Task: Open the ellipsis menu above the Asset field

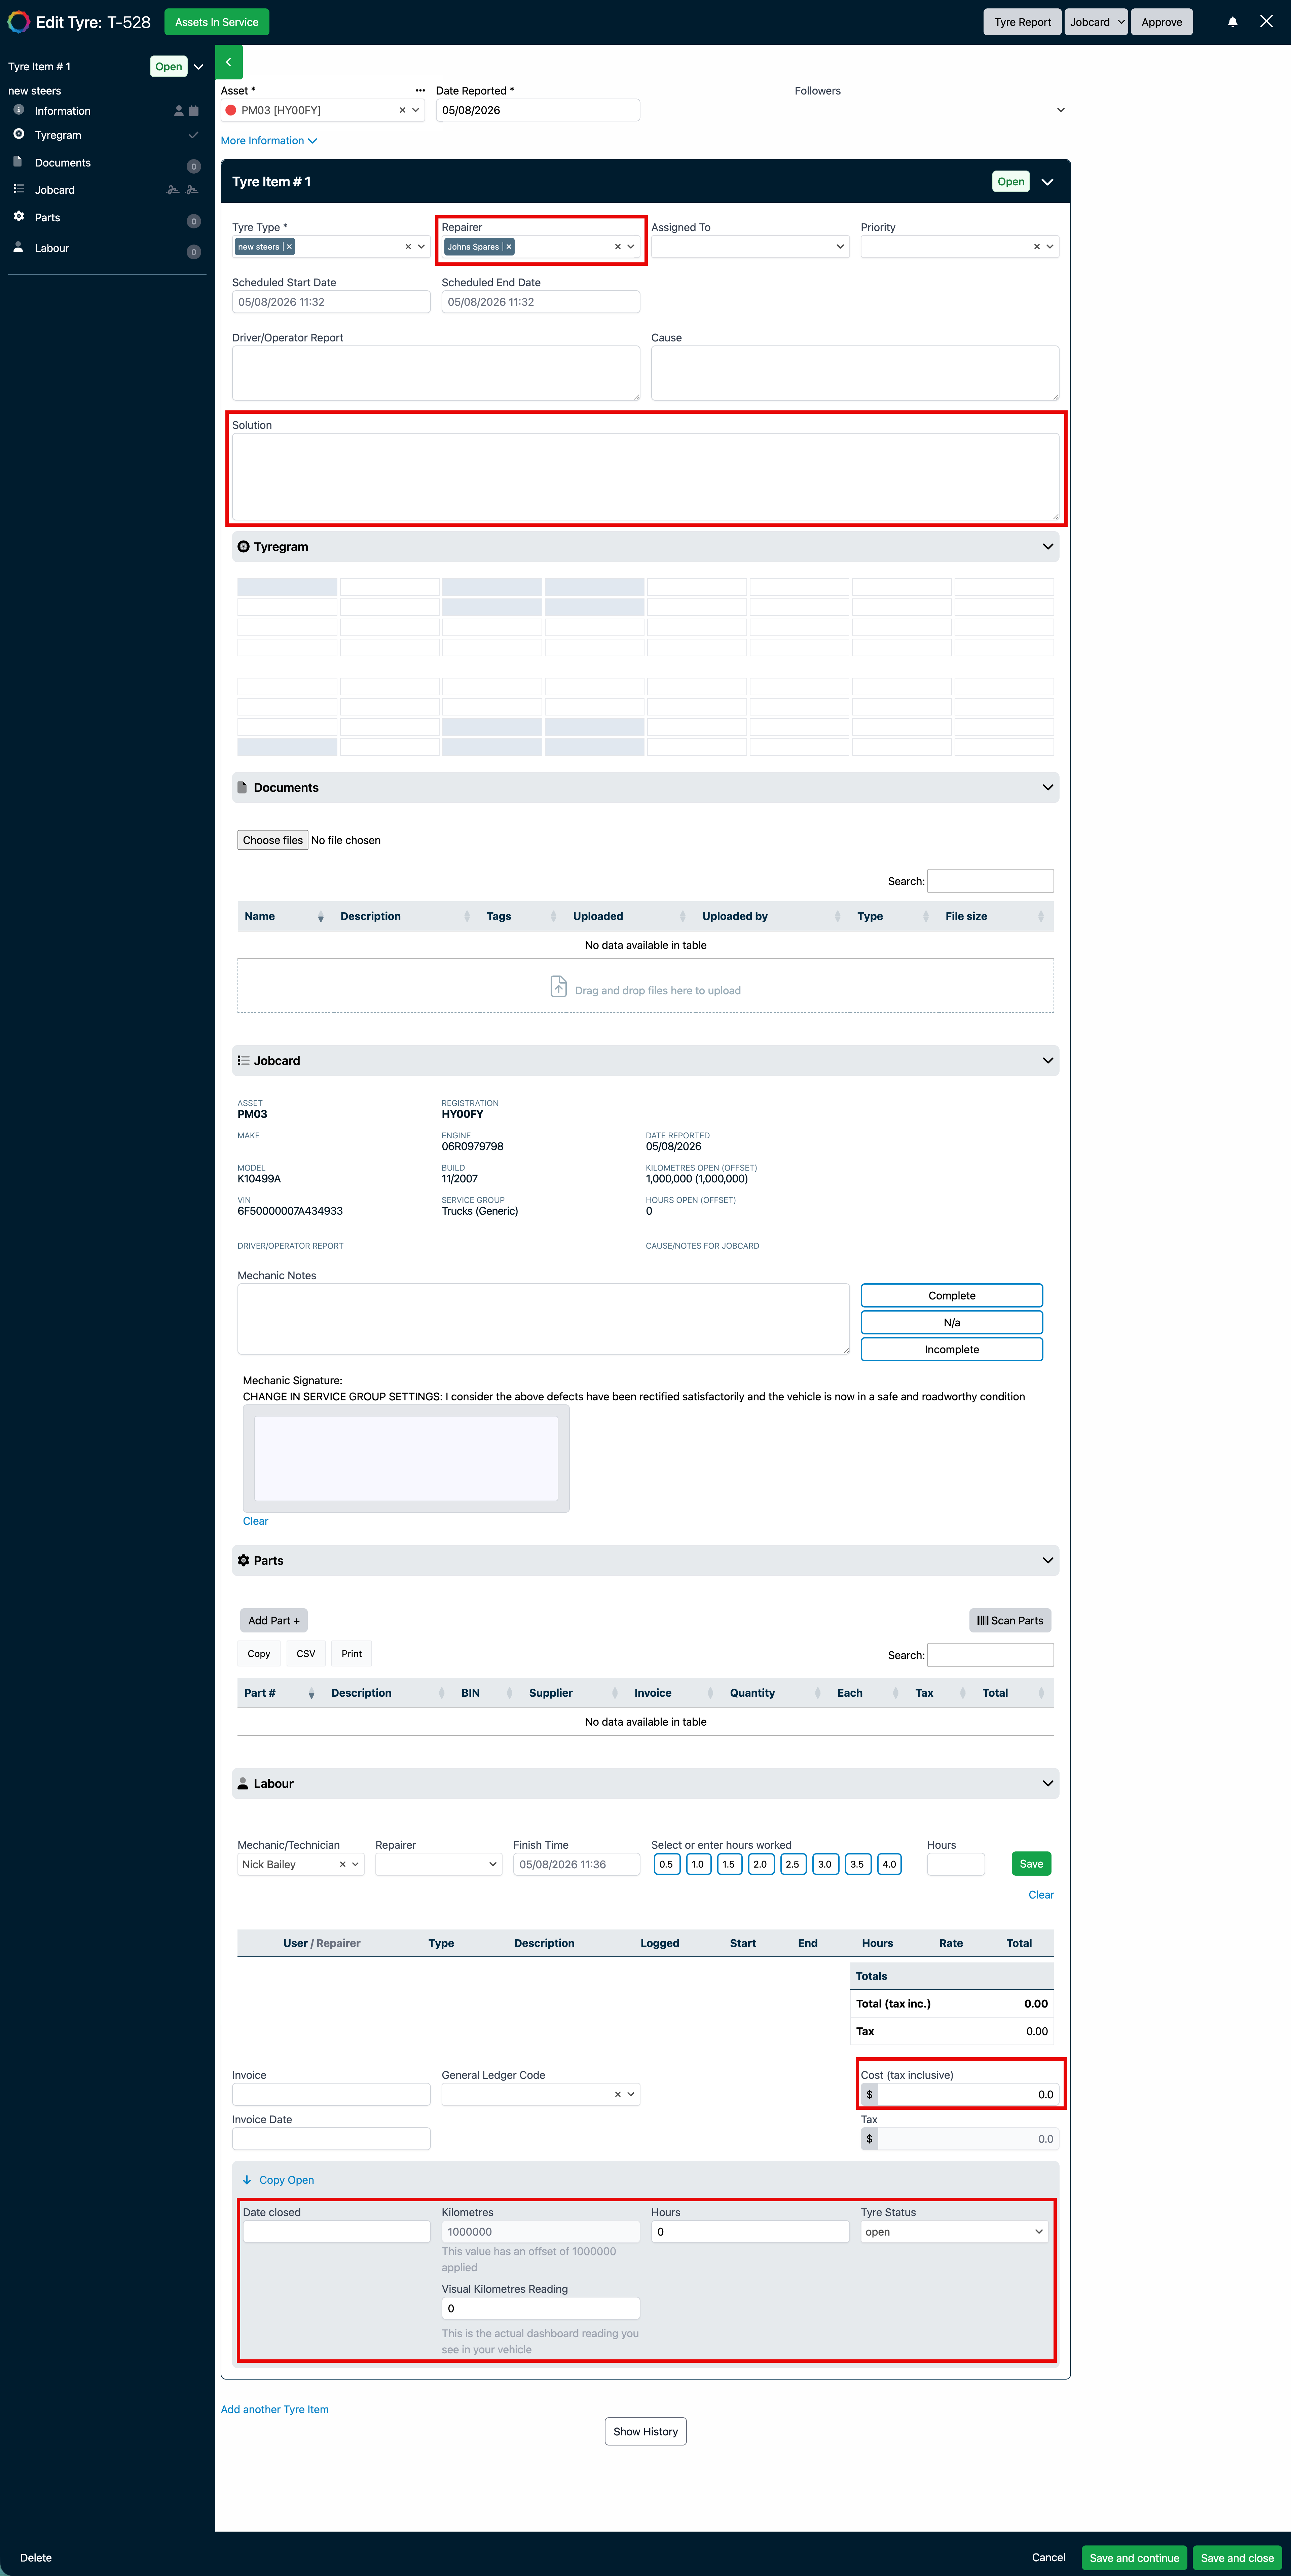Action: 420,91
